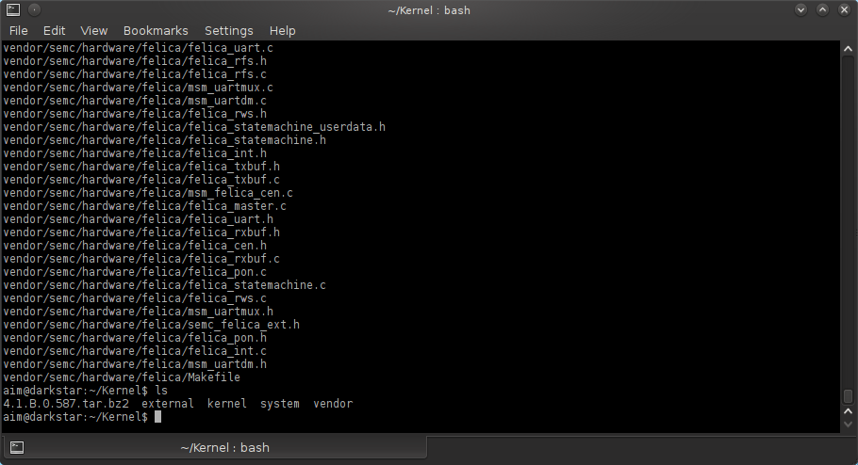Click 4.1.B.0.587.tar.bz2 in the ls output
Image resolution: width=858 pixels, height=465 pixels.
point(66,404)
